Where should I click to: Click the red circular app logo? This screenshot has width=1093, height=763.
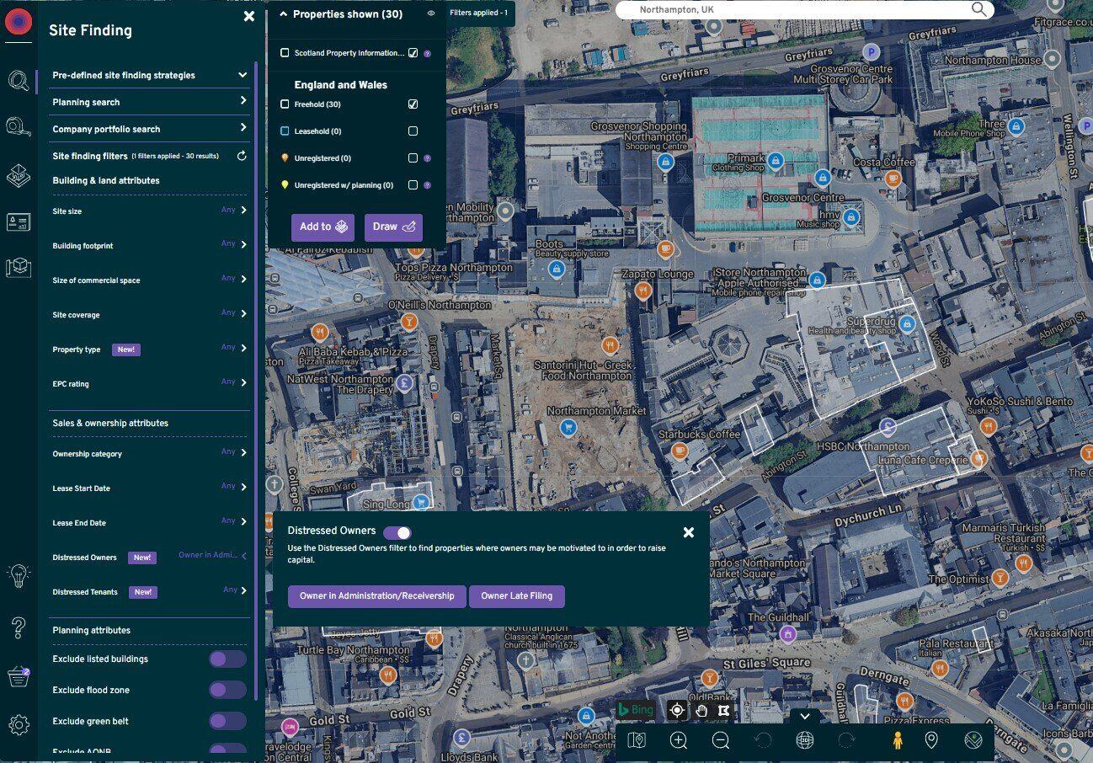point(19,21)
